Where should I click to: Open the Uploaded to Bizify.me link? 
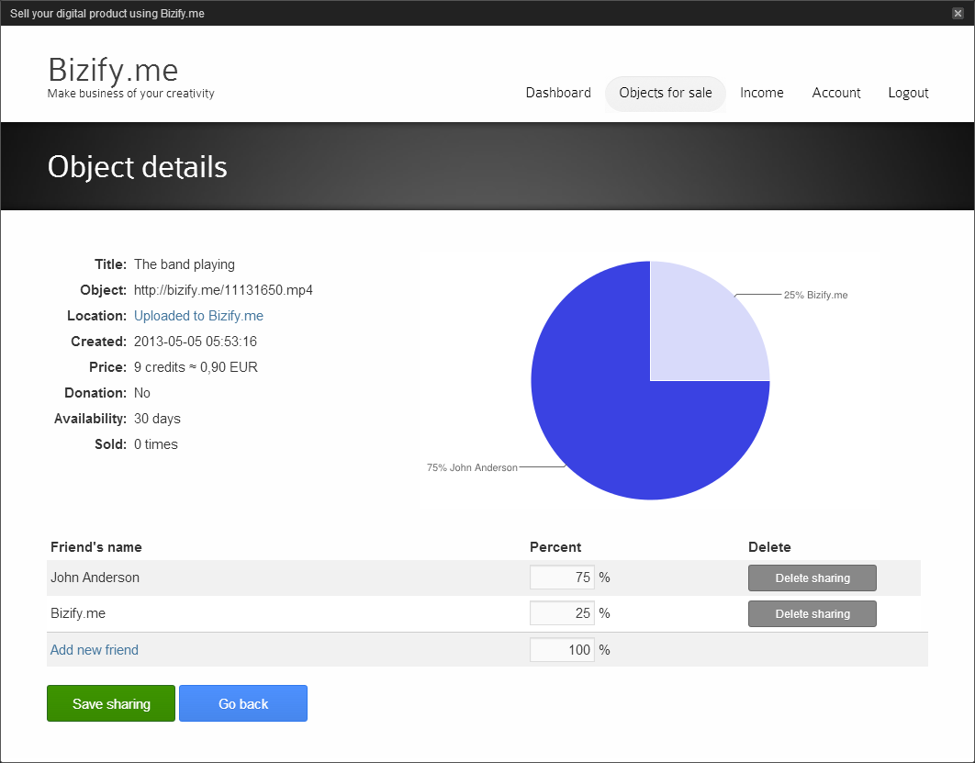click(x=198, y=316)
